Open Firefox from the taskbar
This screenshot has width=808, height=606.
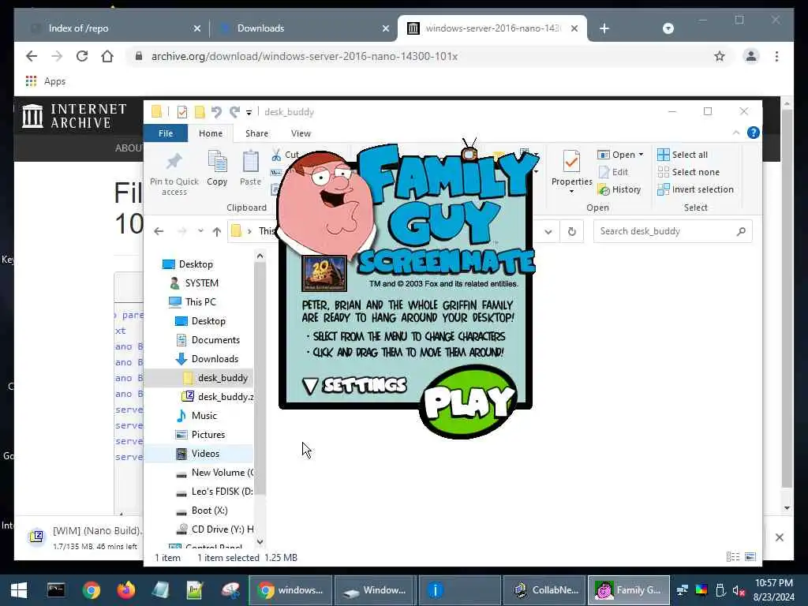125,590
